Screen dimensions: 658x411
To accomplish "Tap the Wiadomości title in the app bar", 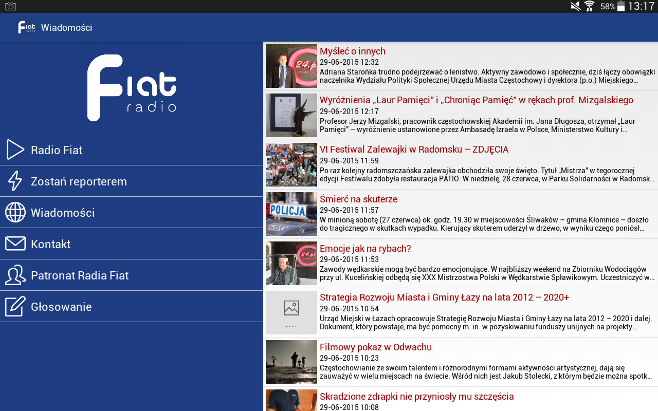I will point(67,27).
